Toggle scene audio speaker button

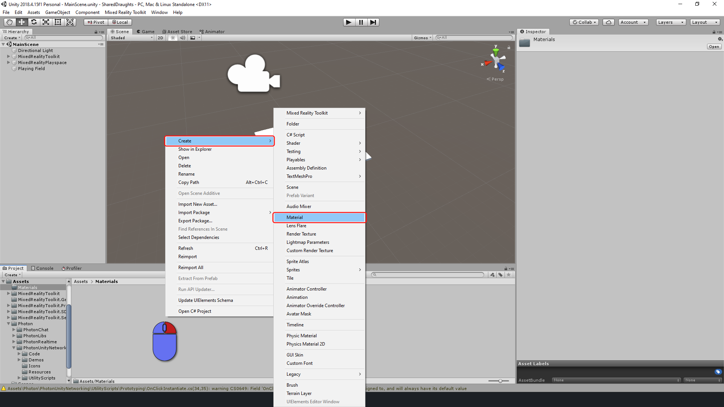pos(183,38)
